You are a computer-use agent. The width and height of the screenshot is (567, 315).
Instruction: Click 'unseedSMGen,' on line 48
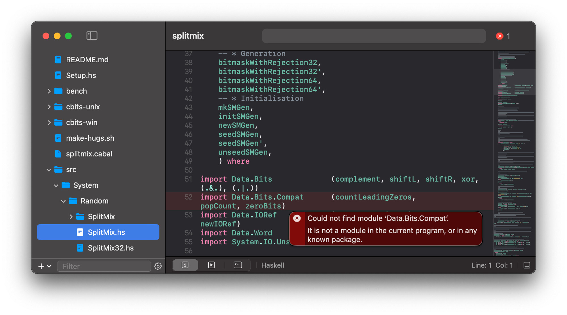click(245, 152)
